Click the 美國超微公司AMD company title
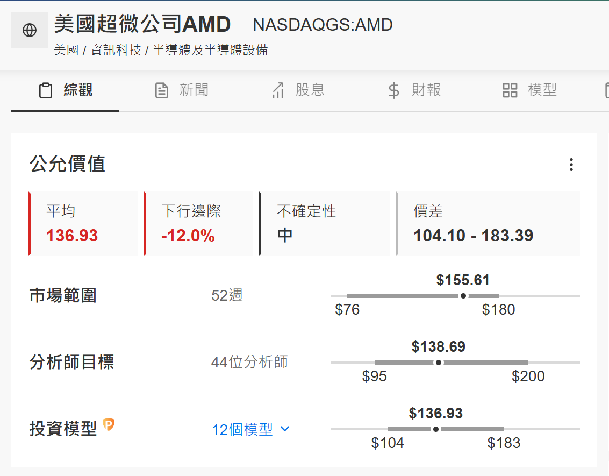 pos(142,24)
